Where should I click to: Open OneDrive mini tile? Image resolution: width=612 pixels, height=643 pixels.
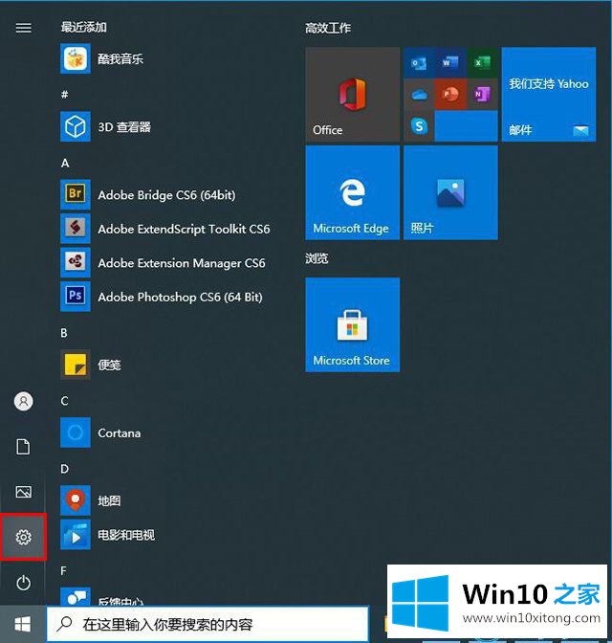[419, 95]
